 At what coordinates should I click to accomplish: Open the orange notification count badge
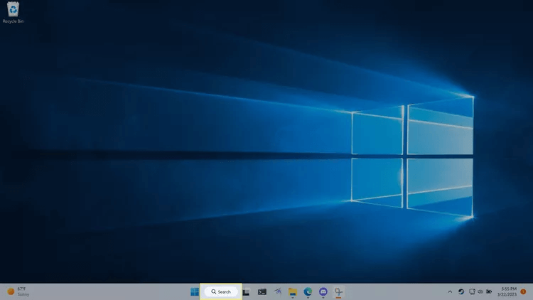524,291
